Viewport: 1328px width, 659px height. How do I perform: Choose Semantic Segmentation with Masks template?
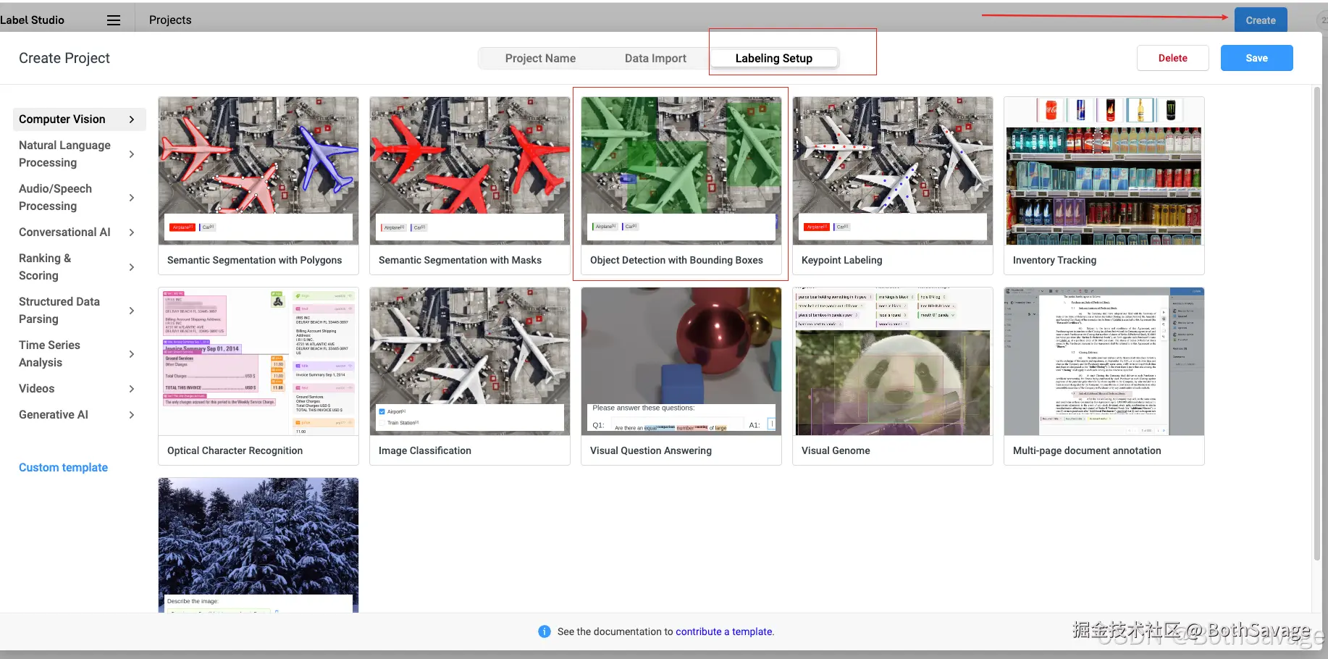[x=470, y=186]
